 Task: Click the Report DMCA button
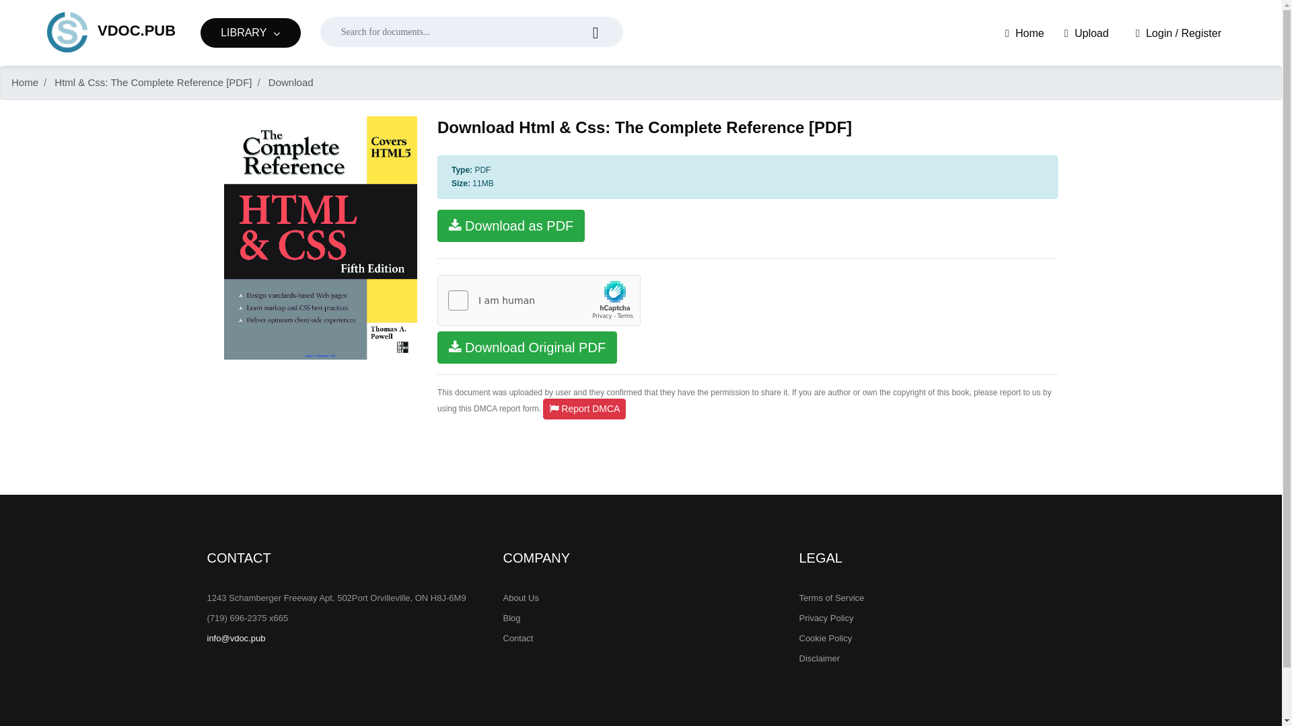(x=584, y=409)
